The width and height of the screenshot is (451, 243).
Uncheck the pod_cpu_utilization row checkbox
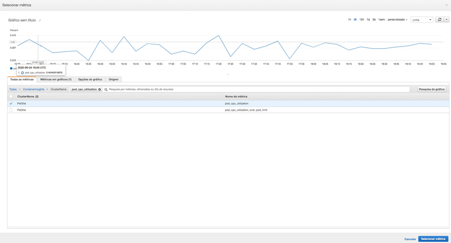11,103
